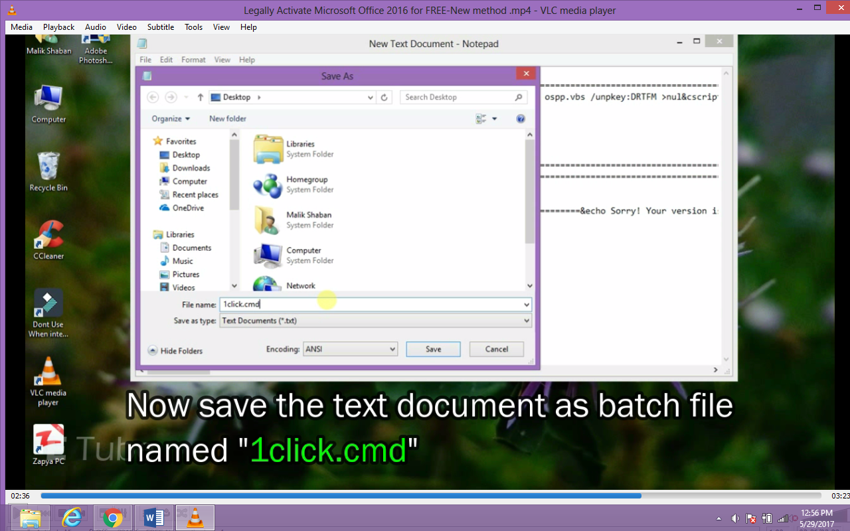
Task: Click the Cancel button in Save As dialog
Action: point(497,349)
